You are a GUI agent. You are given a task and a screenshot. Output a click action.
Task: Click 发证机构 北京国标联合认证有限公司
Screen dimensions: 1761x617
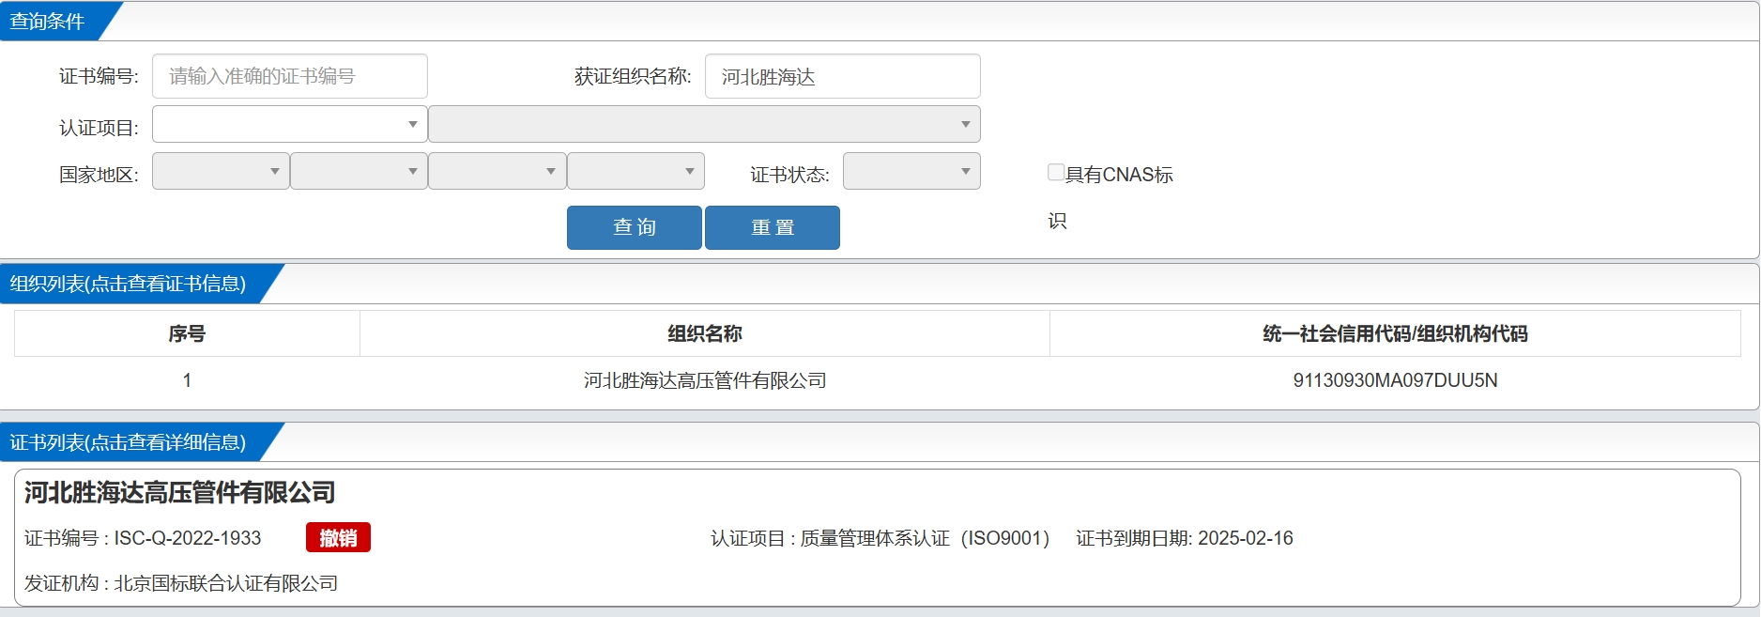coord(181,583)
